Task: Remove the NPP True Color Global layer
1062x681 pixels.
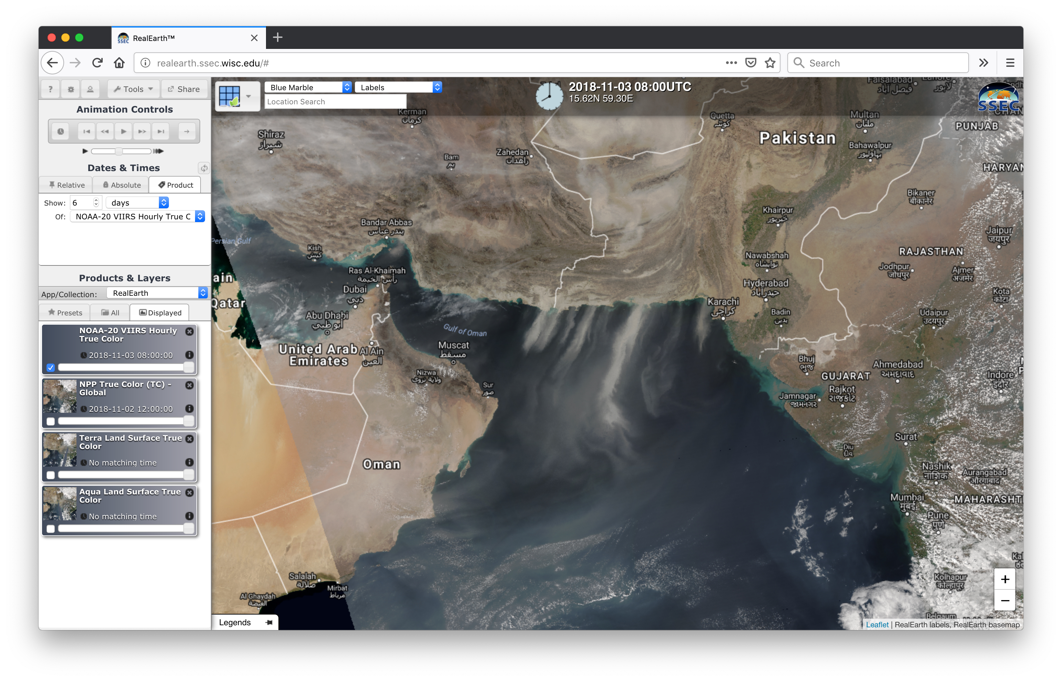Action: point(190,385)
